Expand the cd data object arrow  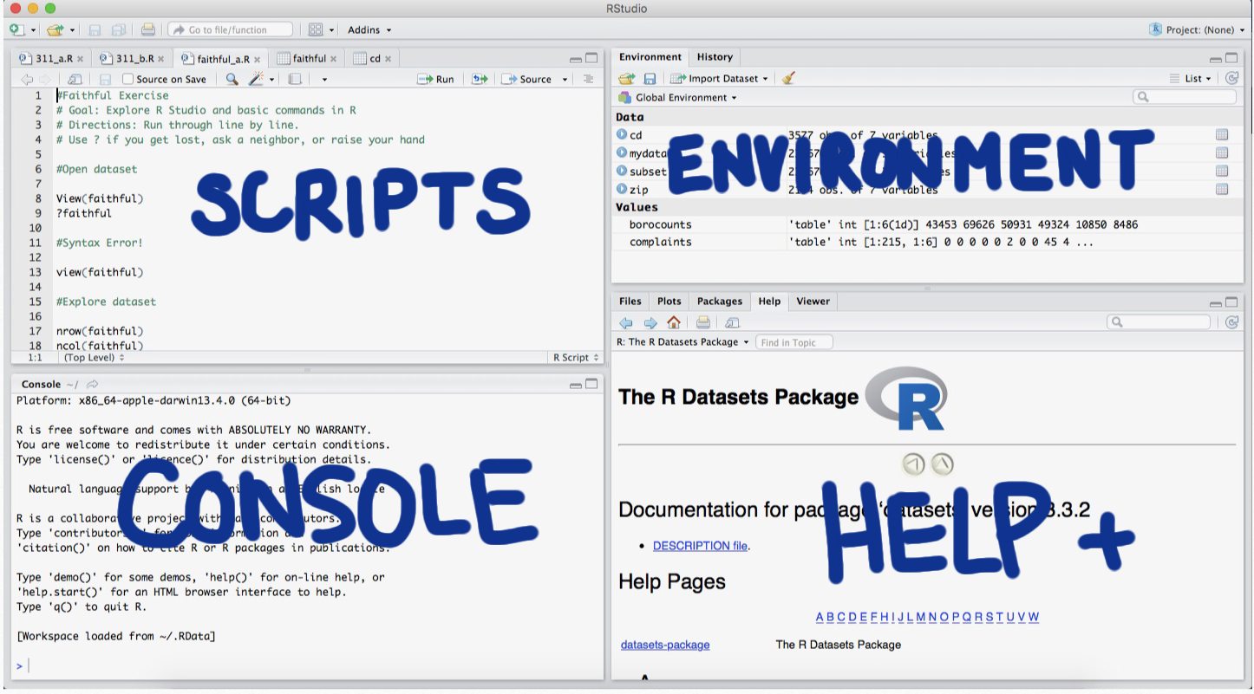[622, 134]
